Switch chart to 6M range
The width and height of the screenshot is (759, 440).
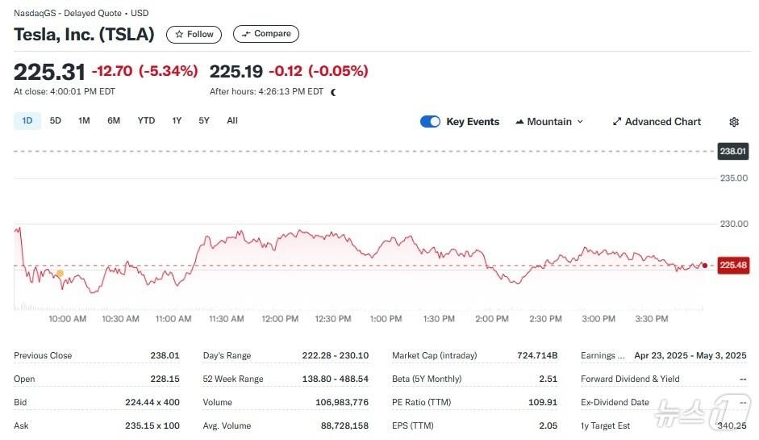(x=114, y=121)
